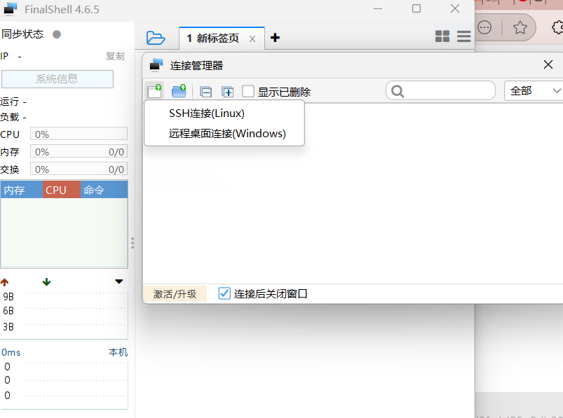Maximize the FinalShell window
The image size is (563, 418).
click(x=416, y=8)
